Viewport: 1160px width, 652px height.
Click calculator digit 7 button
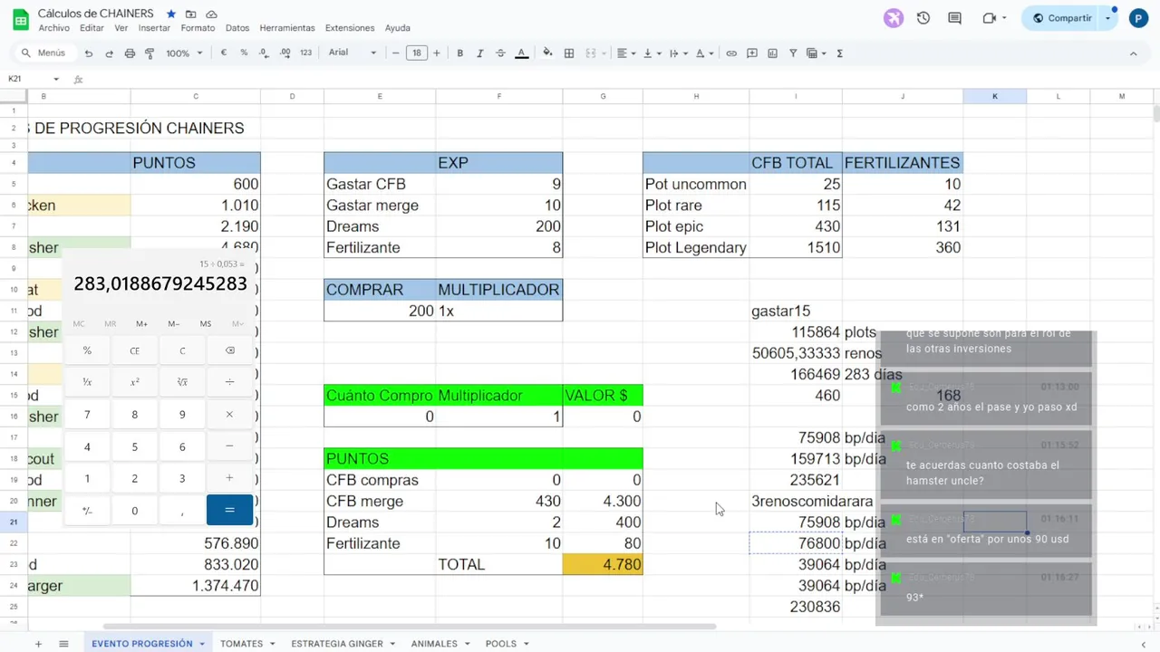(x=87, y=415)
